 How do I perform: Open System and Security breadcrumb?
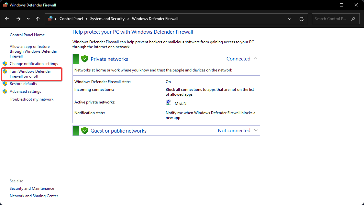107,19
